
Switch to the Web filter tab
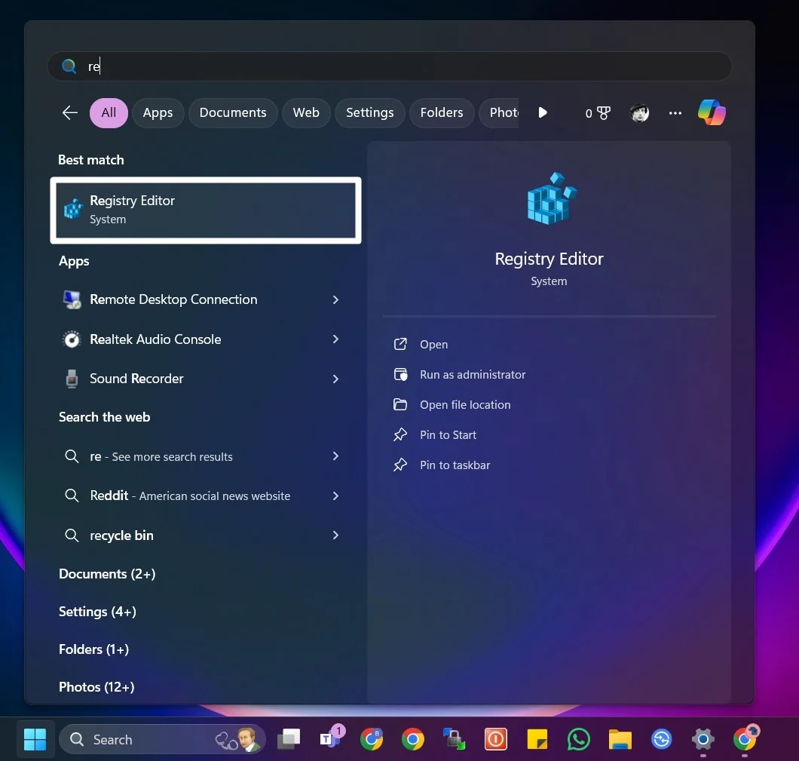coord(306,112)
